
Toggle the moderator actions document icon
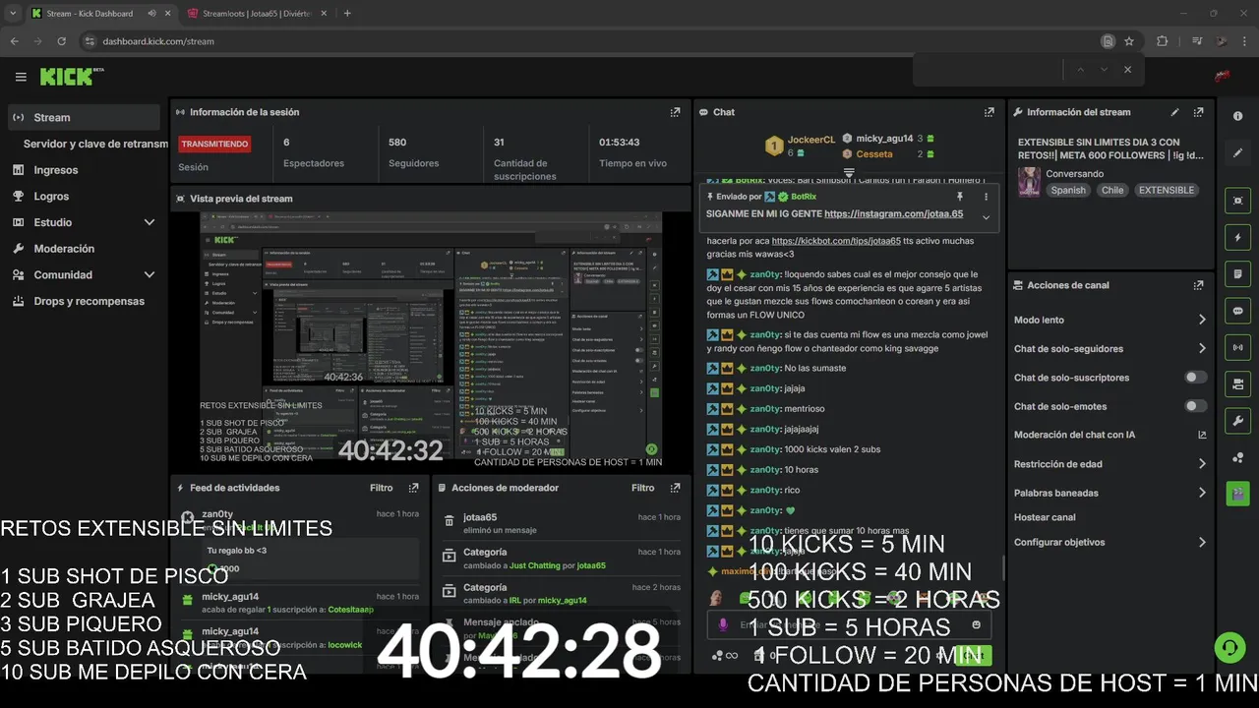point(1237,273)
